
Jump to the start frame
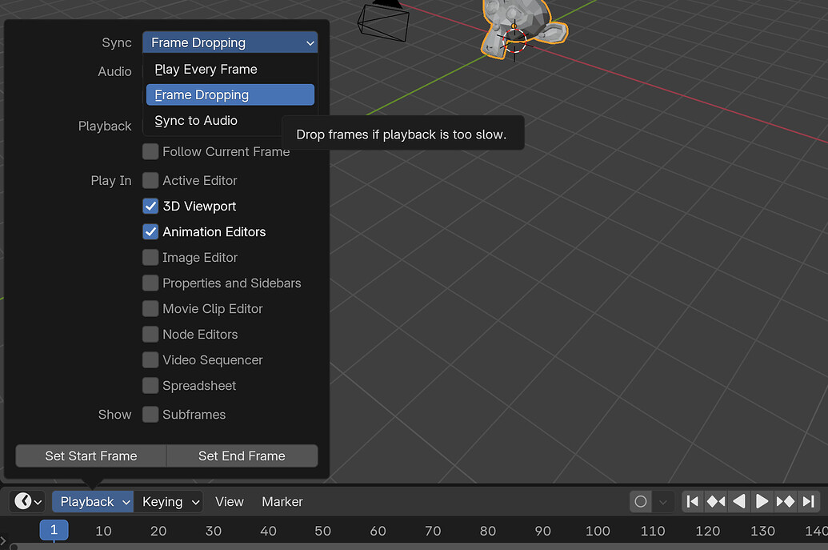(692, 501)
